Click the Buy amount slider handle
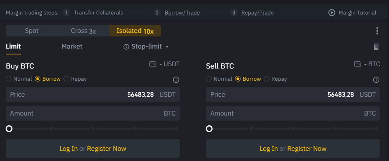This screenshot has width=389, height=161. [9, 128]
